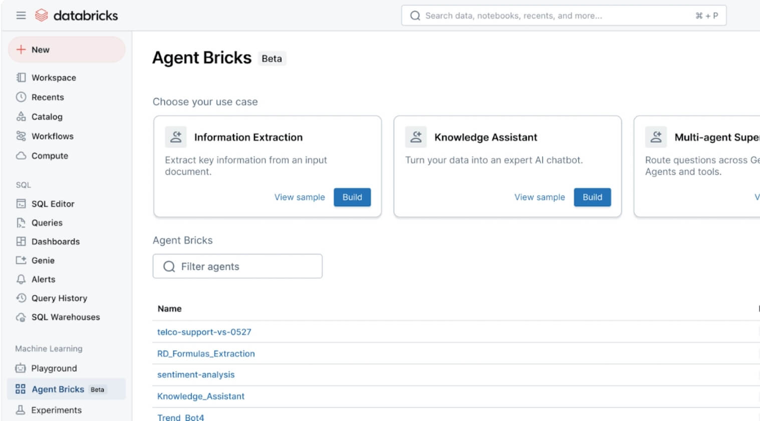Click the Multi-agent Supervisor card title
This screenshot has height=421, width=760.
(717, 137)
